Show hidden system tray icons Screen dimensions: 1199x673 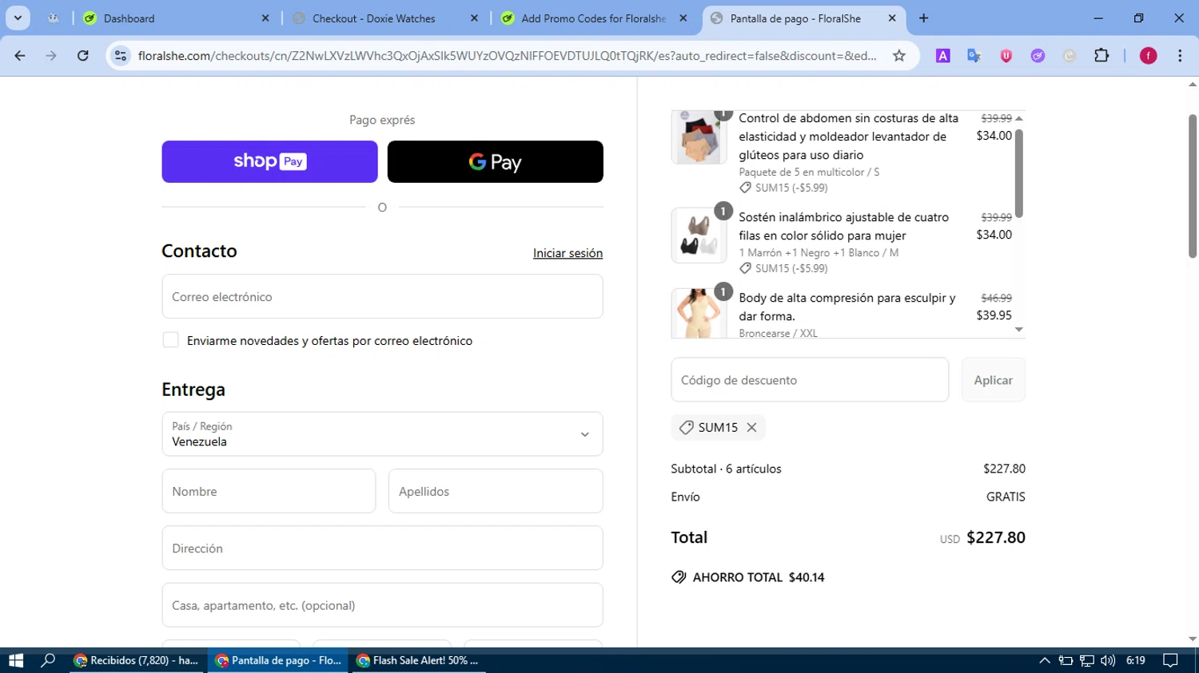click(x=1044, y=660)
